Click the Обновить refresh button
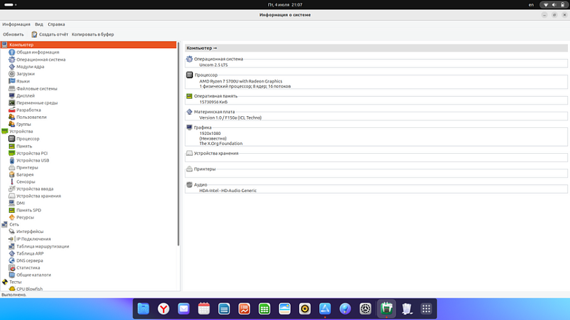Image resolution: width=570 pixels, height=320 pixels. coord(13,34)
